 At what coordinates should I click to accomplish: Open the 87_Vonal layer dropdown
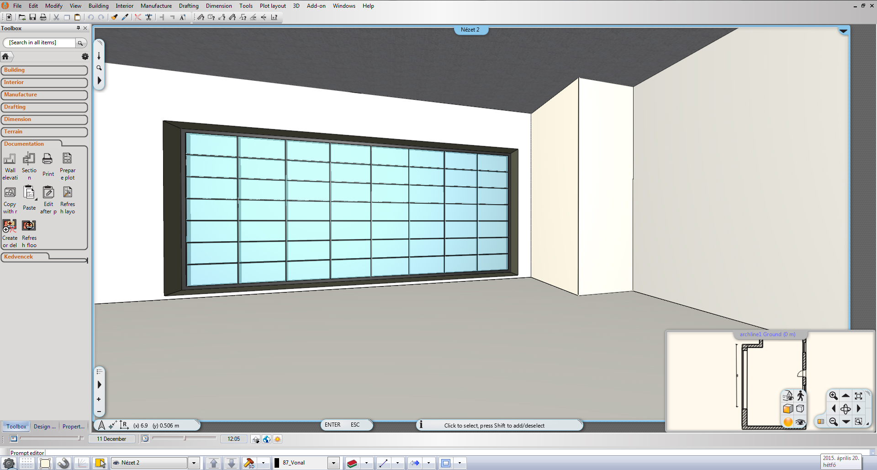(333, 463)
